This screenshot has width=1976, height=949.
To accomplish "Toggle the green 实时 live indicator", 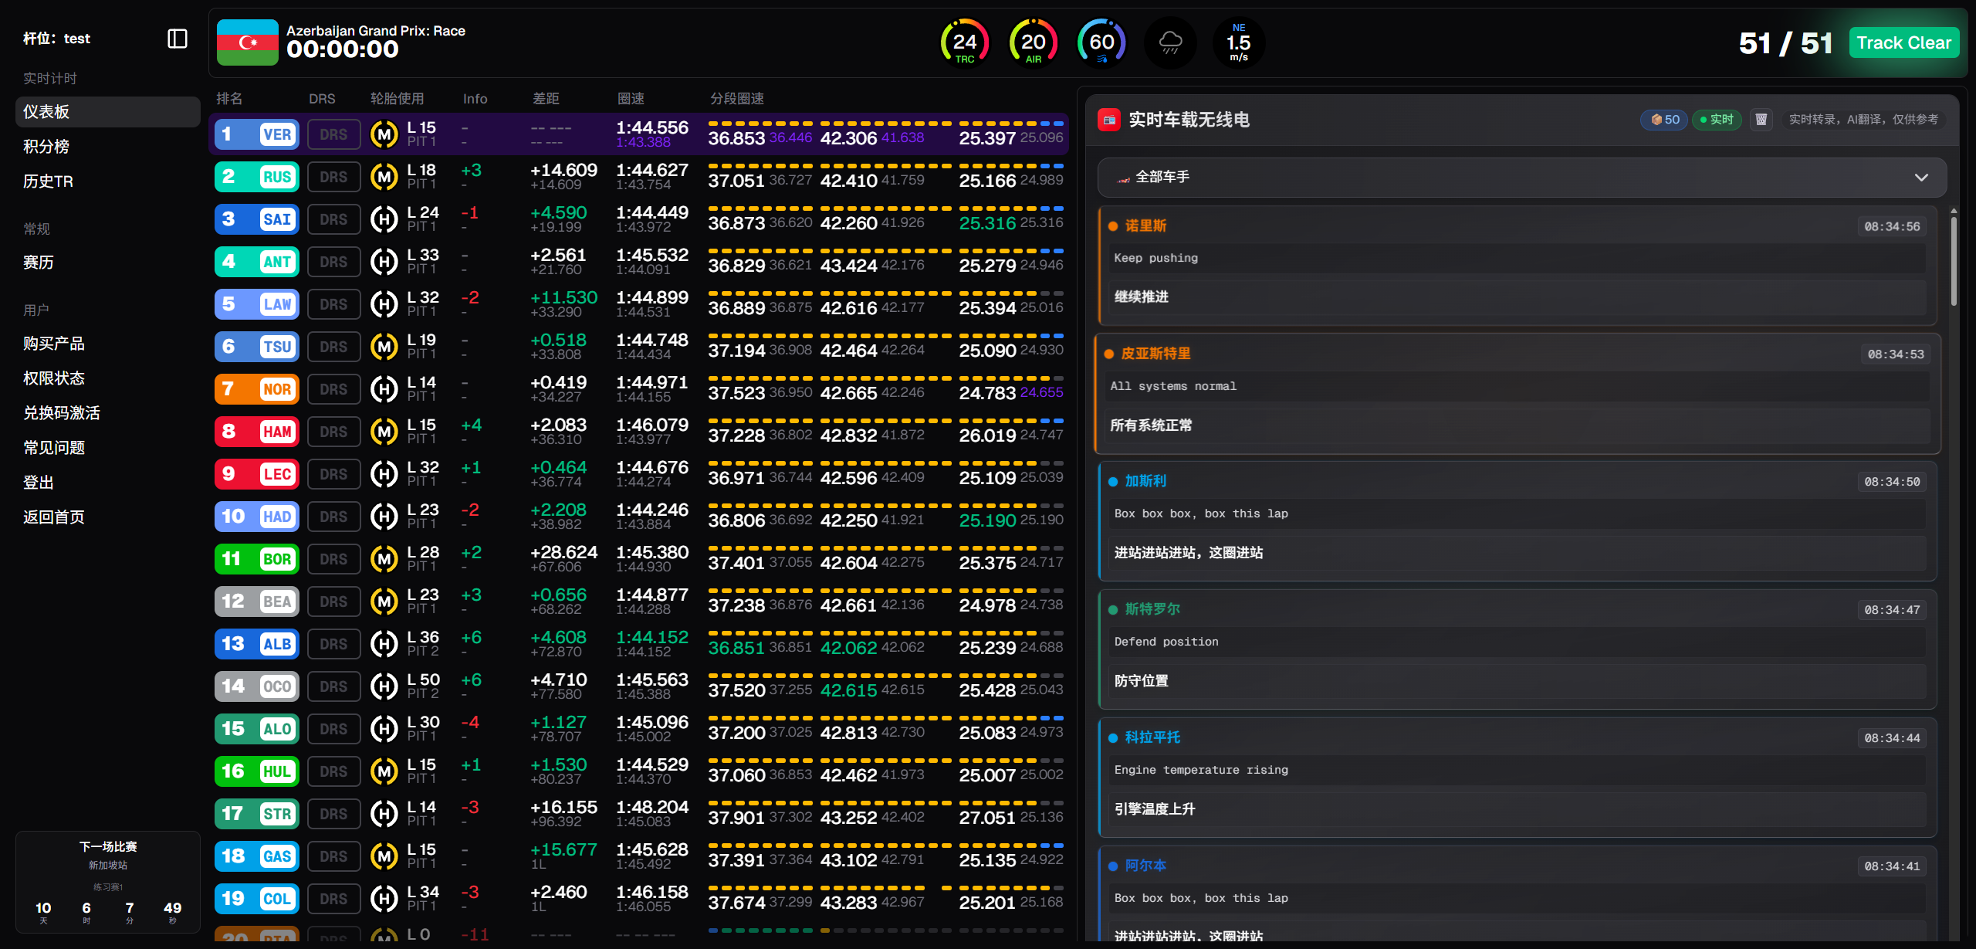I will (x=1716, y=120).
